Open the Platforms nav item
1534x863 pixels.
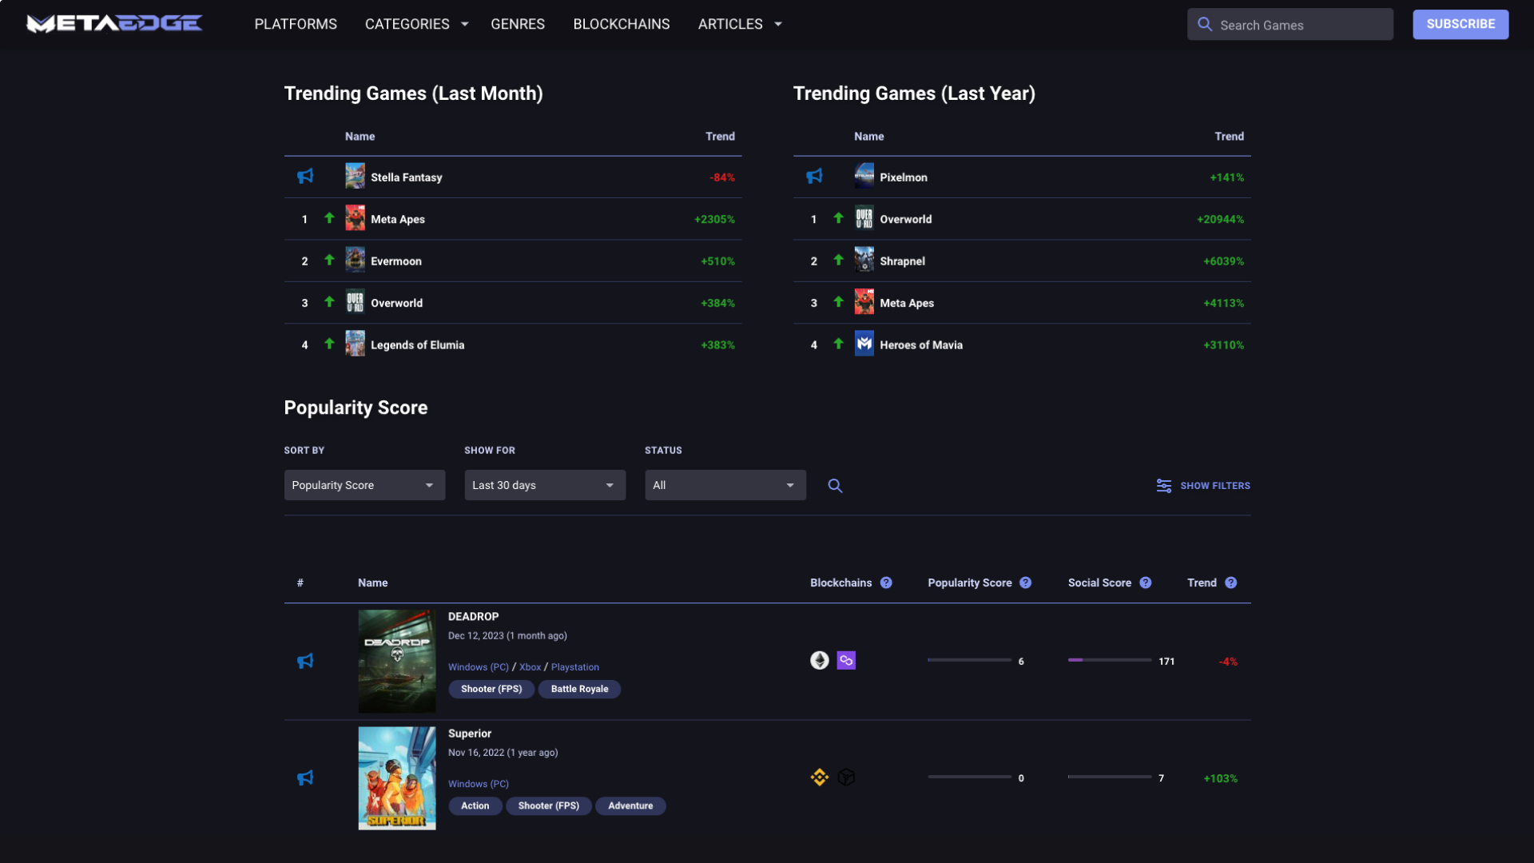296,24
